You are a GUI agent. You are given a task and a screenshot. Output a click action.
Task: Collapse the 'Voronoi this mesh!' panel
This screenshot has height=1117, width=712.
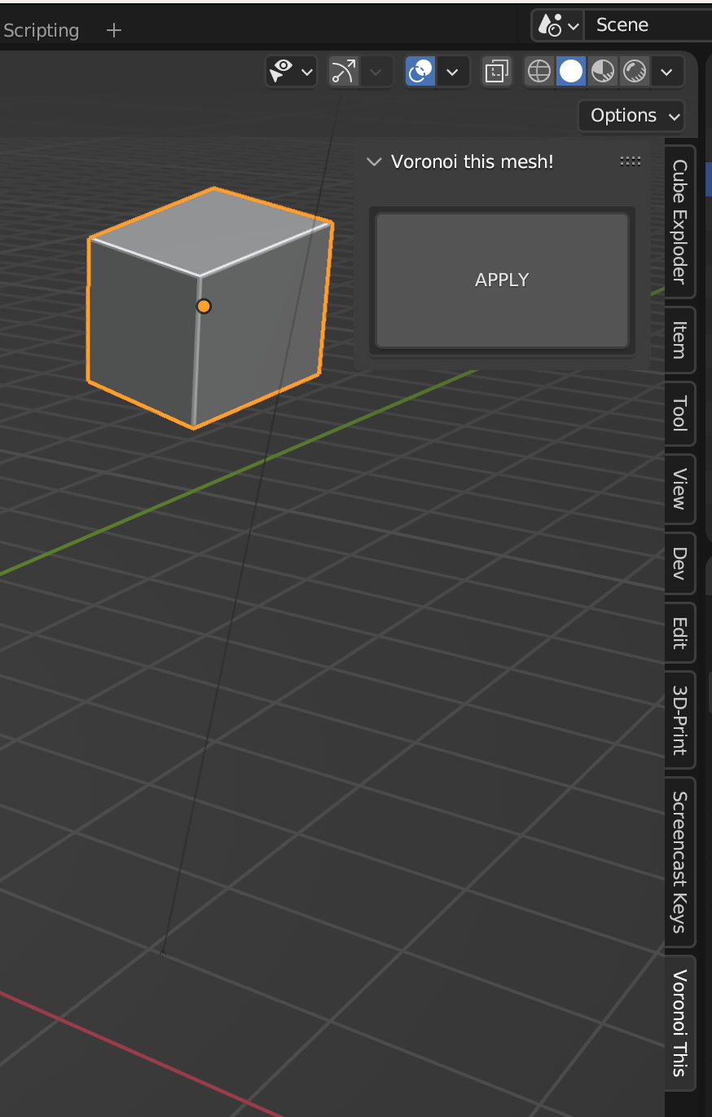click(x=375, y=161)
